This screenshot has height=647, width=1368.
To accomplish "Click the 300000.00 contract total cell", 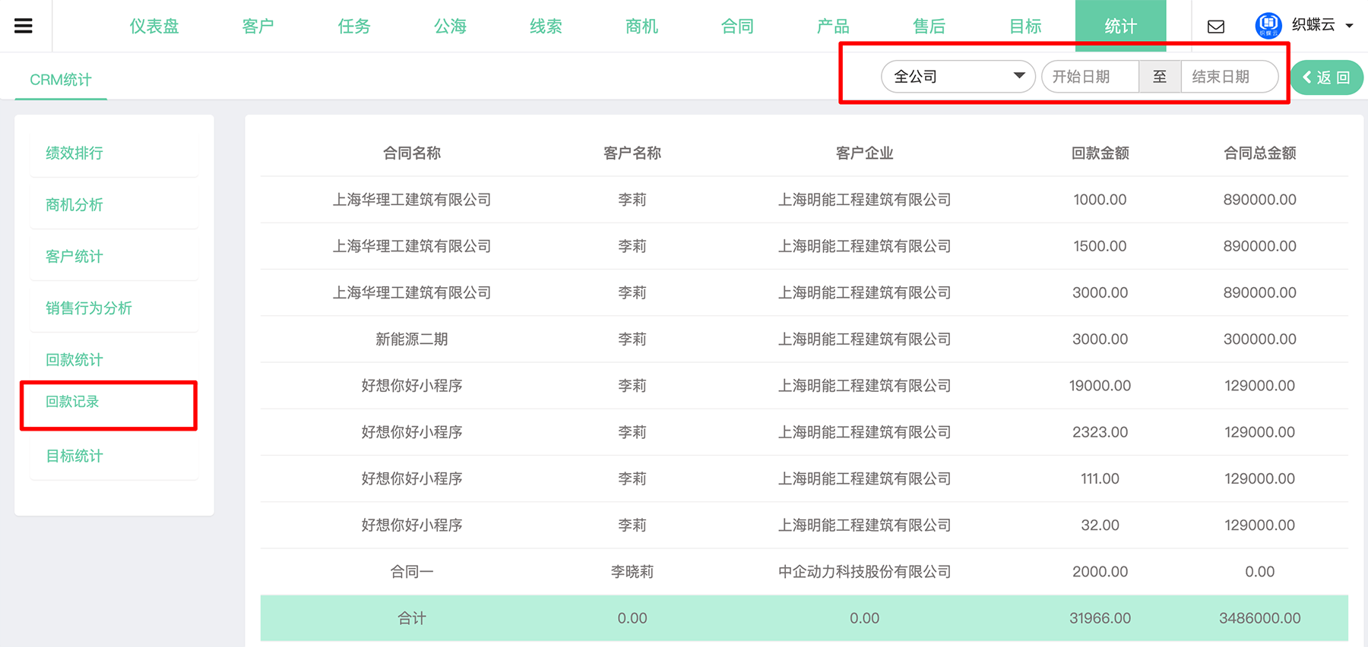I will point(1260,339).
